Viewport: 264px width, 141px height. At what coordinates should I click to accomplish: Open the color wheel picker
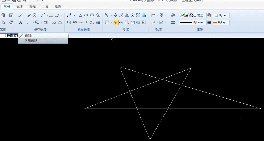[x=209, y=15]
